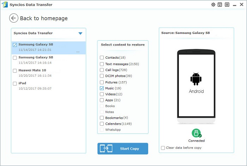Click the Source: Samsung Galaxy S8 label
Screen dimensions: 247x166
click(185, 33)
